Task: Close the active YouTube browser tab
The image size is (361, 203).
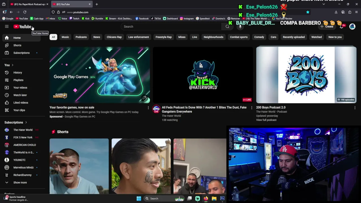Action: click(x=90, y=4)
